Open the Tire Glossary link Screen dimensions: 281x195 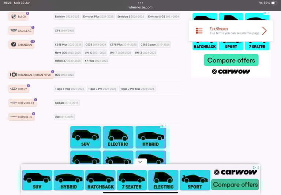click(x=219, y=29)
